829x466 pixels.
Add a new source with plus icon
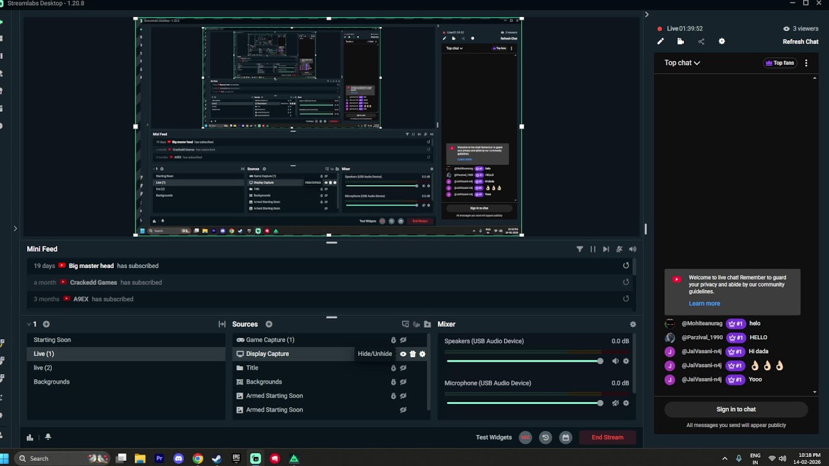269,324
